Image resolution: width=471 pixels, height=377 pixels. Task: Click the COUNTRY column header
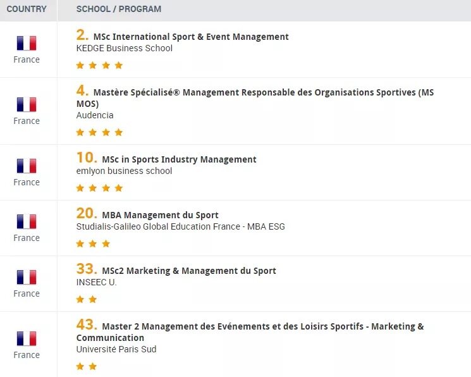[x=27, y=9]
